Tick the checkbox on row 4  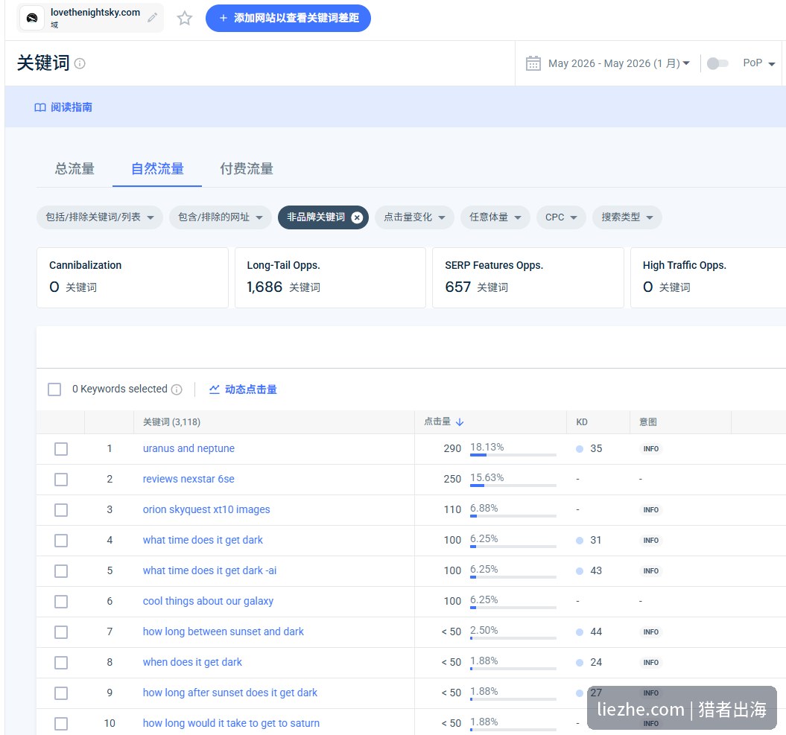point(61,541)
